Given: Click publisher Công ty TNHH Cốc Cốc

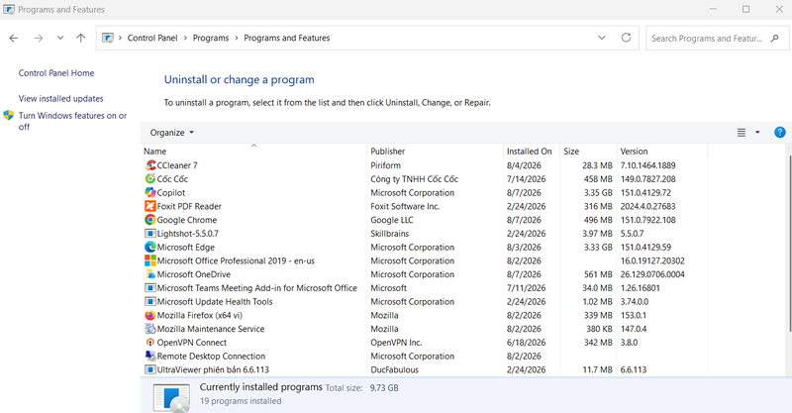Looking at the screenshot, I should pos(414,179).
